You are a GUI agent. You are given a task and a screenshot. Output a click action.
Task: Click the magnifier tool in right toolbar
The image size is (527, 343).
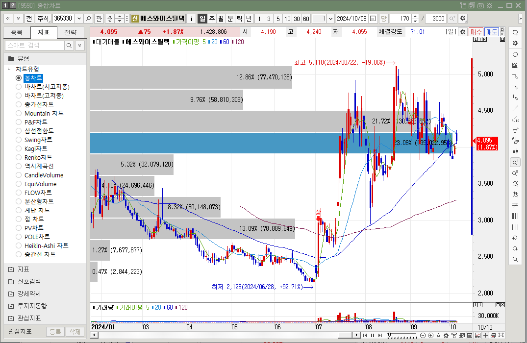[x=515, y=259]
